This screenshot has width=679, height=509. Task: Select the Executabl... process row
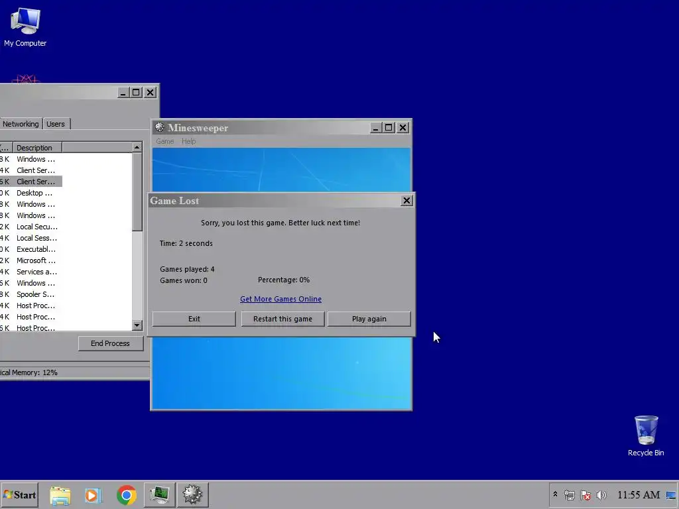[x=31, y=249]
